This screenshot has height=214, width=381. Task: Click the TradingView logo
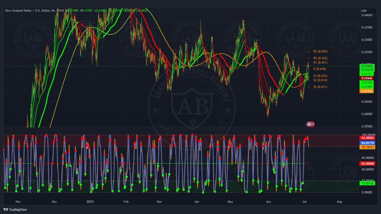click(x=15, y=210)
